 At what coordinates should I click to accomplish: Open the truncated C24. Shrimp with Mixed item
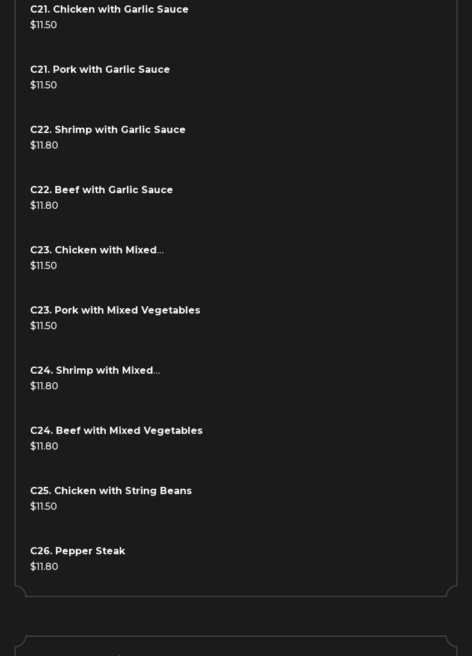point(95,371)
